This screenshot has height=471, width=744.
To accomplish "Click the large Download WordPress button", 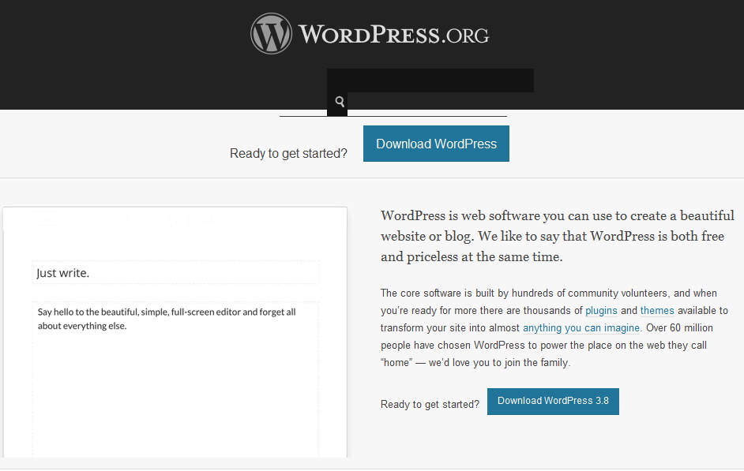I will (x=436, y=144).
